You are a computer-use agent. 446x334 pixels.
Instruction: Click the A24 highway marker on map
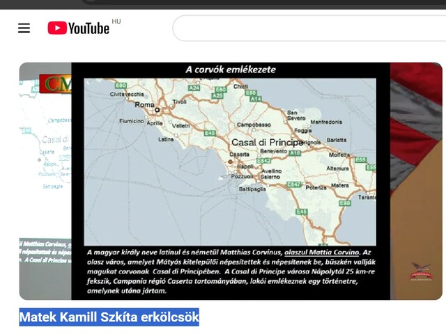tap(194, 88)
